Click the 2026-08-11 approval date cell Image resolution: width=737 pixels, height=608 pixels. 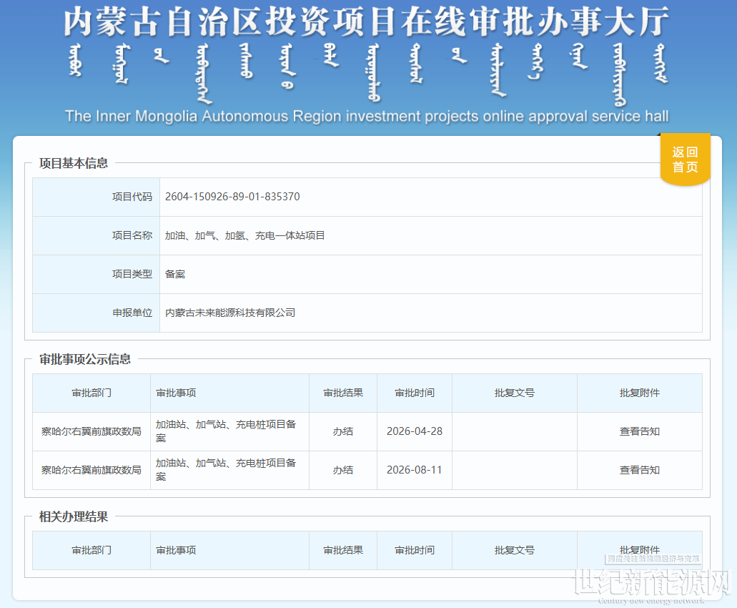414,470
